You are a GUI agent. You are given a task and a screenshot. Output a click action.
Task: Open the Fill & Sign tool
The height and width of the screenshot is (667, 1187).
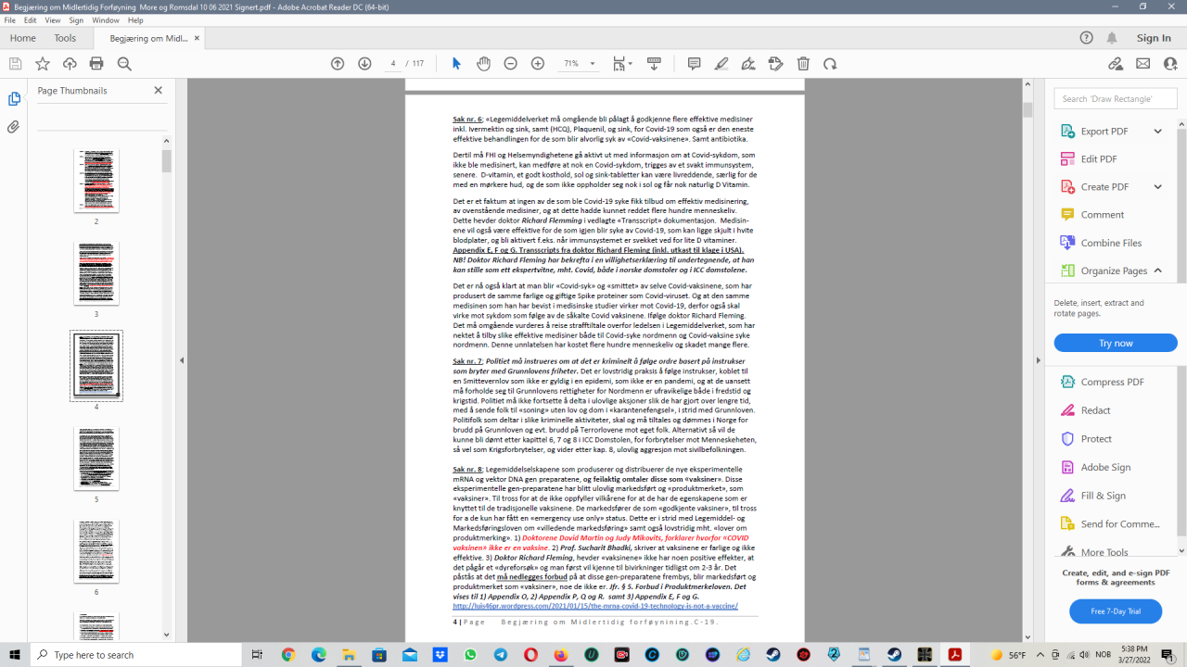point(1091,496)
